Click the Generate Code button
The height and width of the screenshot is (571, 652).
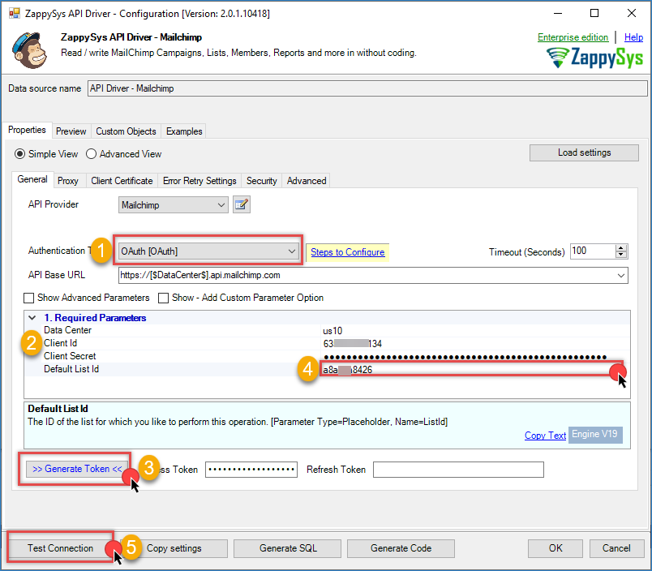[401, 548]
